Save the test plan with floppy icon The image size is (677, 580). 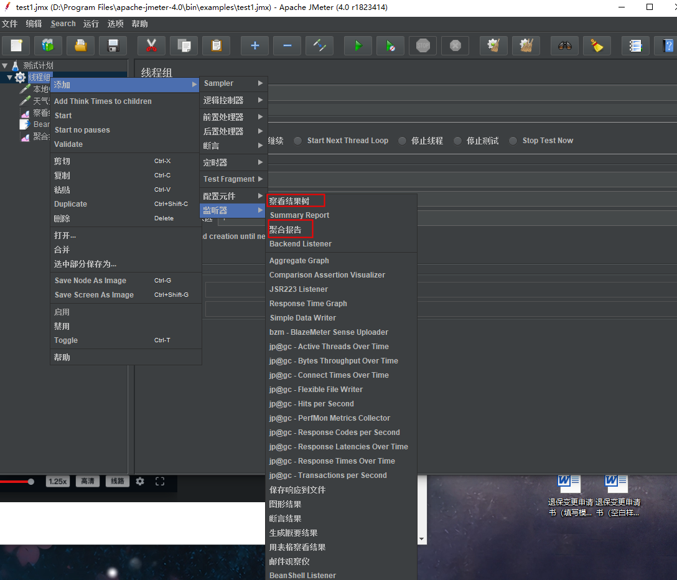point(113,45)
